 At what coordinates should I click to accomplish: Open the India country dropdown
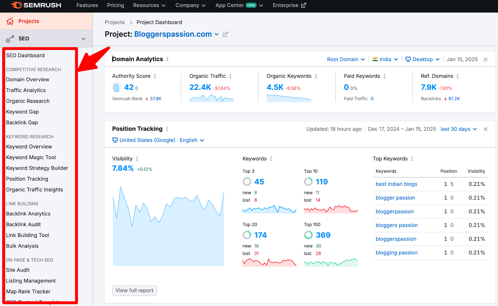click(x=385, y=59)
